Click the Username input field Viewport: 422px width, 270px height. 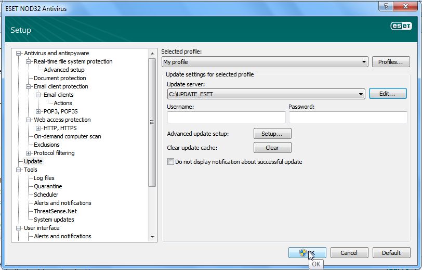click(227, 118)
